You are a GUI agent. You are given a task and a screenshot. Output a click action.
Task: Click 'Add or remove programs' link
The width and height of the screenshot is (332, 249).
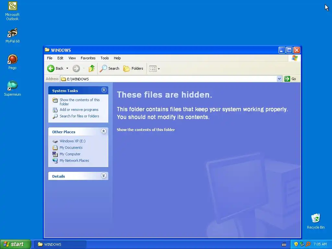coord(79,110)
